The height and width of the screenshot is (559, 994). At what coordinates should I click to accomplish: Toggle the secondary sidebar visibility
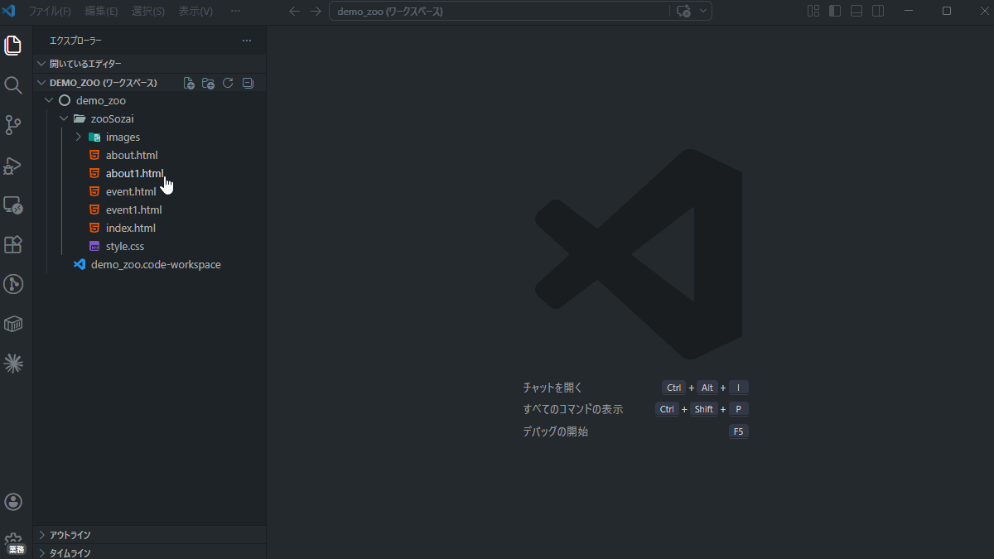coord(877,11)
